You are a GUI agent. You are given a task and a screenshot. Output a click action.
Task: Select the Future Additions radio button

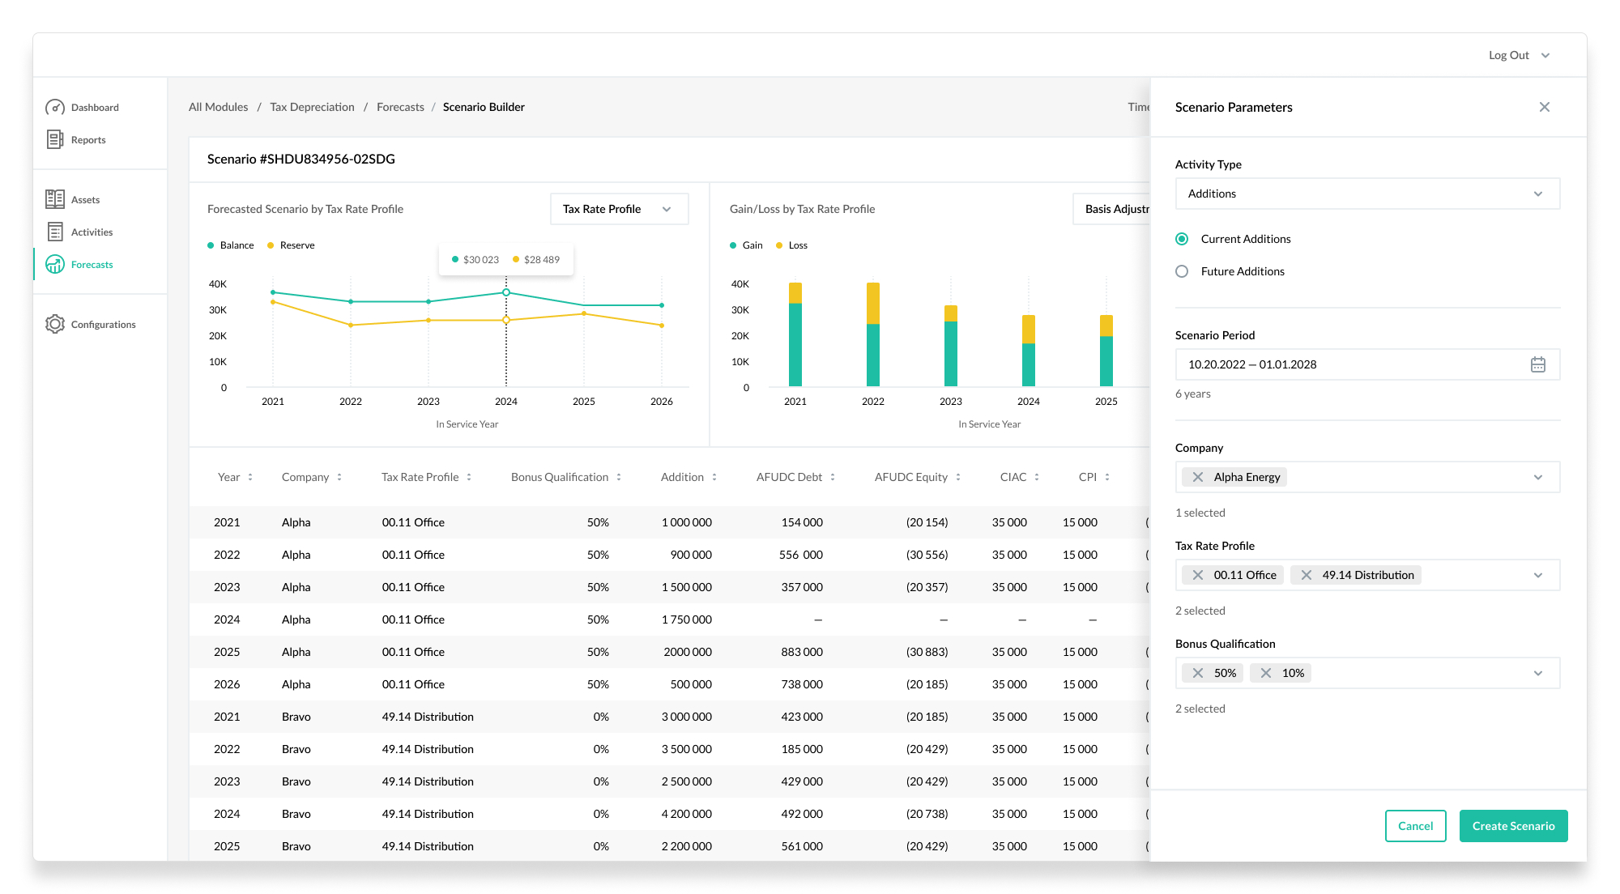[x=1182, y=271]
